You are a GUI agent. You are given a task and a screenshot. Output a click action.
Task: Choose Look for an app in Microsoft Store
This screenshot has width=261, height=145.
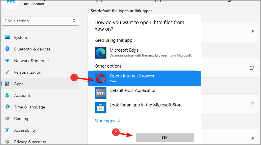click(146, 105)
